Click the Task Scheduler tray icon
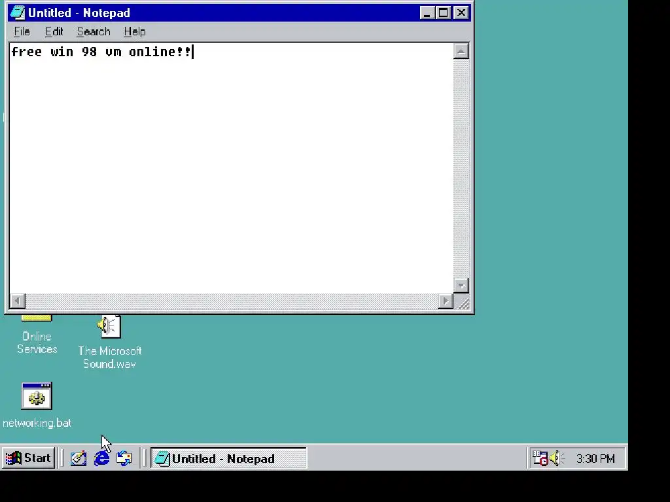Image resolution: width=670 pixels, height=502 pixels. tap(540, 458)
